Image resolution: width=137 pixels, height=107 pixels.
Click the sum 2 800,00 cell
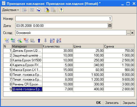coord(119,89)
